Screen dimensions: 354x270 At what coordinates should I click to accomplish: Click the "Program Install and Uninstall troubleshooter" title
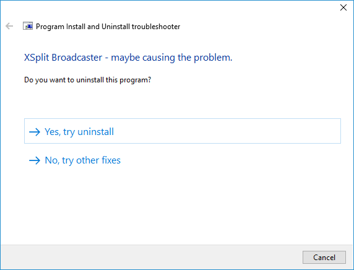(108, 27)
